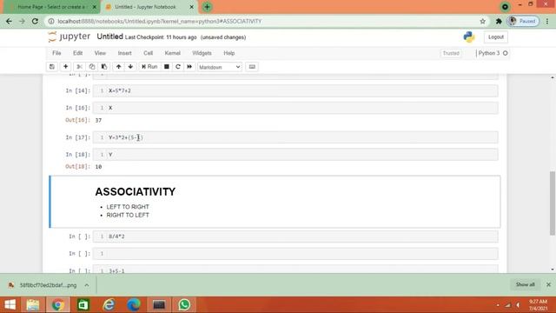Image resolution: width=556 pixels, height=313 pixels.
Task: Click the browser address bar URL
Action: [x=160, y=21]
